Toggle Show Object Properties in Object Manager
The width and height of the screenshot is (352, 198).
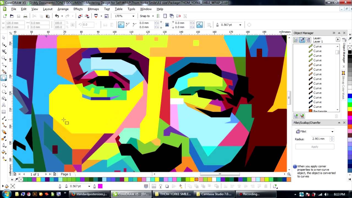[296, 40]
